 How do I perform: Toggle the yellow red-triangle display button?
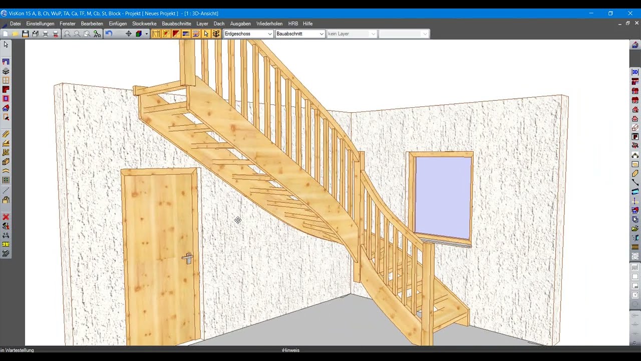tap(176, 34)
